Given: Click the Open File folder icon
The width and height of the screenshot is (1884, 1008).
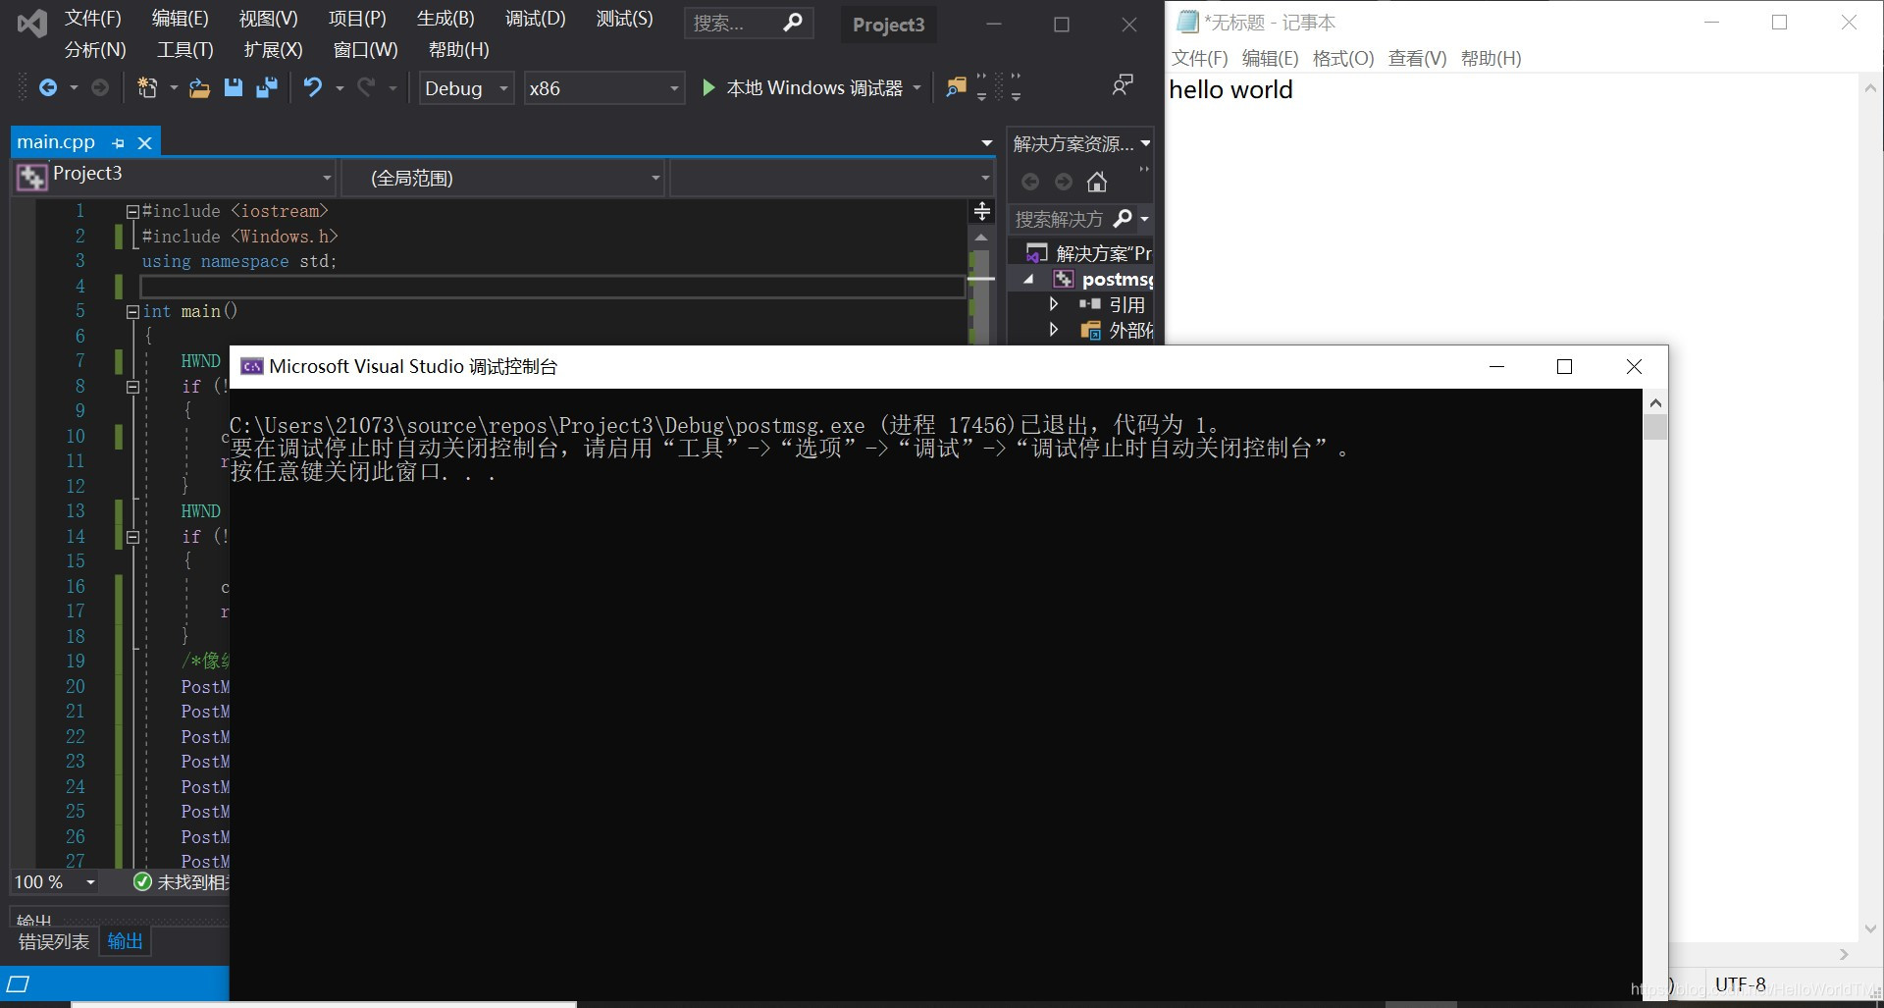Looking at the screenshot, I should tap(199, 88).
